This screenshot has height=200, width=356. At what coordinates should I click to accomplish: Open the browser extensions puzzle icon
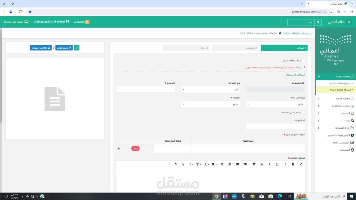tap(21, 12)
